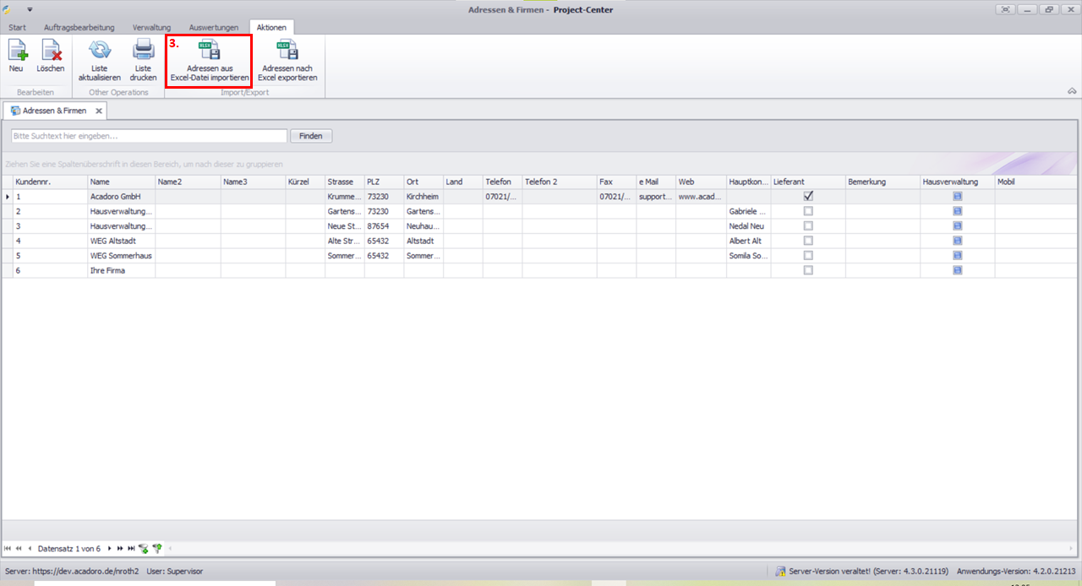Export addresses to Excel
Screen dimensions: 1082x586
coord(287,59)
